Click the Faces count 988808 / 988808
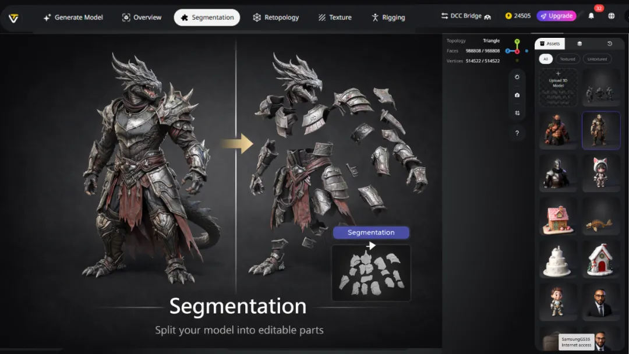Viewport: 629px width, 354px height. tap(483, 51)
